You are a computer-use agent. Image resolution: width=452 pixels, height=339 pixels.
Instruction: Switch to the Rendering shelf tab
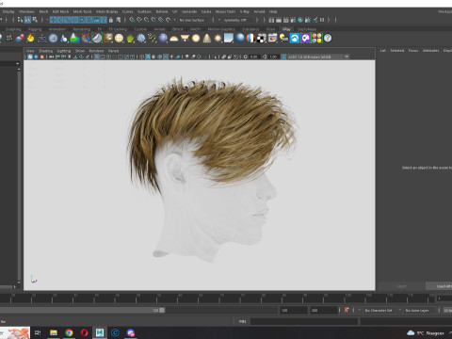pyautogui.click(x=82, y=29)
